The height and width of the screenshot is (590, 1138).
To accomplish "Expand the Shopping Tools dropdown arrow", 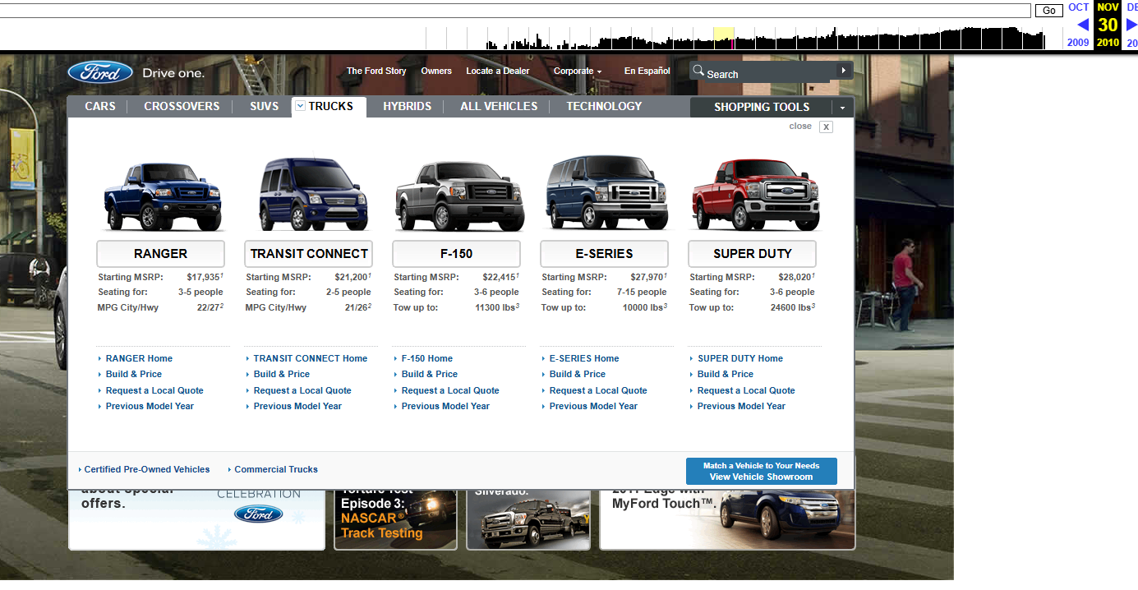I will (842, 108).
